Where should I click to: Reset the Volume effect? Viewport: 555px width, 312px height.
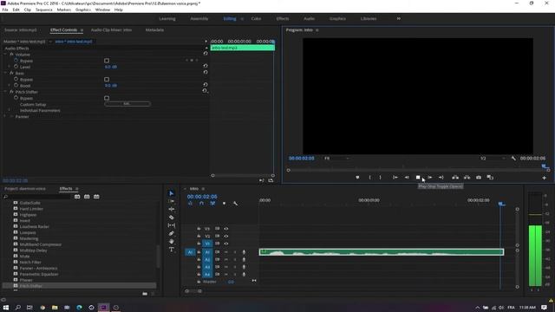tap(206, 54)
